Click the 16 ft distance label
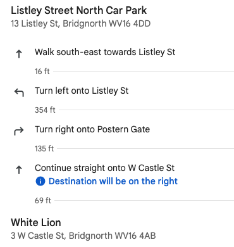 pos(42,72)
